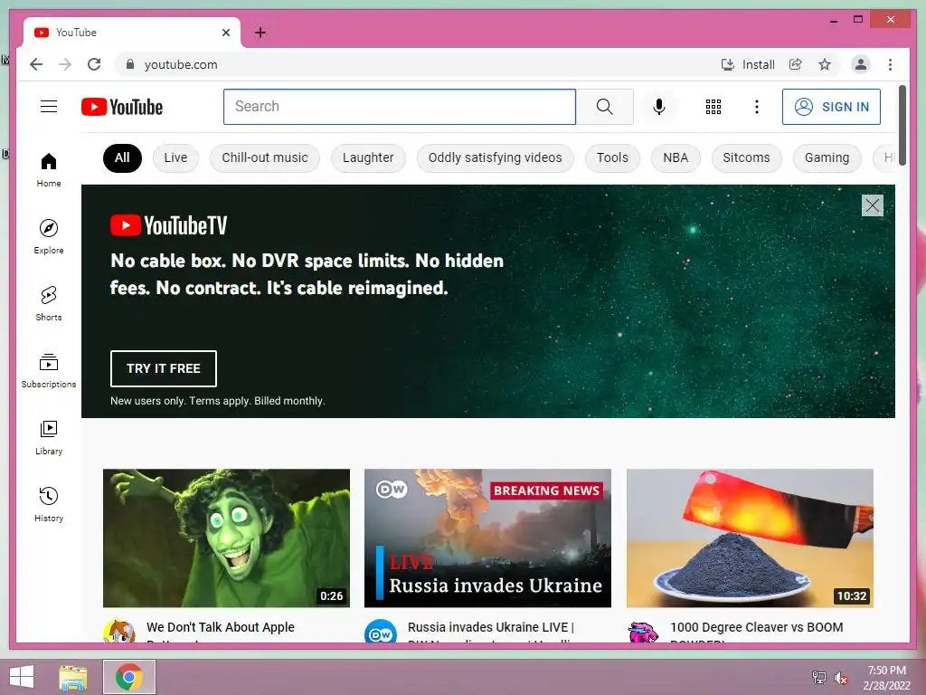
Task: Select the All filter chip
Action: (122, 157)
